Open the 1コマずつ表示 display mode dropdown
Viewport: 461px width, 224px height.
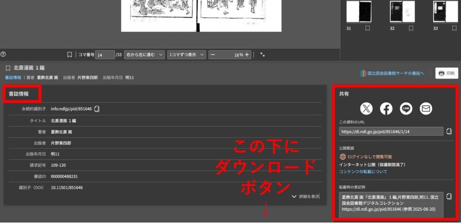coord(186,55)
